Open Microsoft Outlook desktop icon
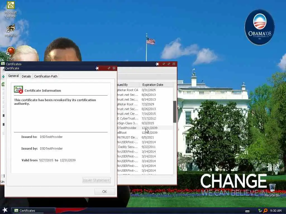The width and height of the screenshot is (286, 214). tap(11, 9)
